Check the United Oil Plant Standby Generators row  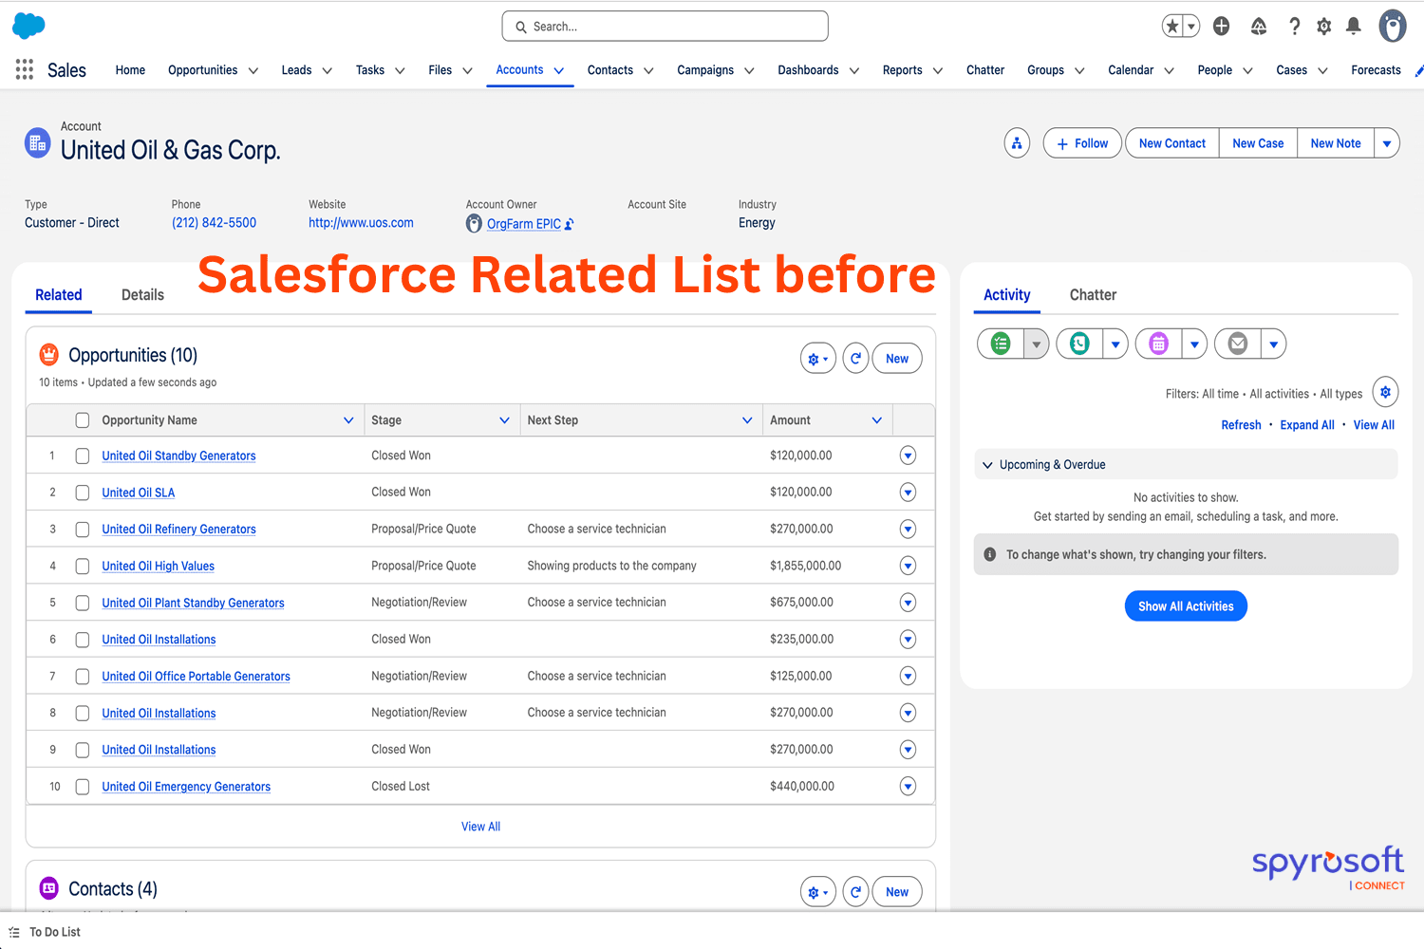[x=83, y=603]
